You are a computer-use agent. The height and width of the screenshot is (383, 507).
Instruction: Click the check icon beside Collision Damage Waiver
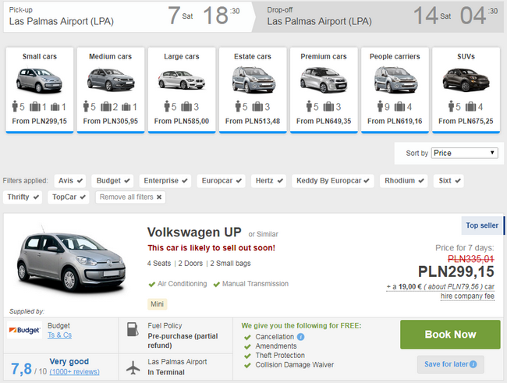[x=248, y=365]
